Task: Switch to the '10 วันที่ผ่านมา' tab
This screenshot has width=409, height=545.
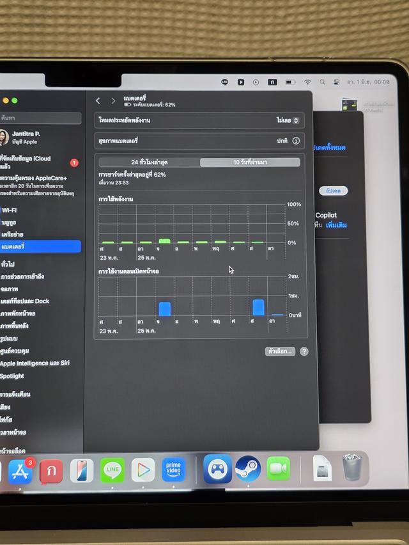Action: (250, 162)
